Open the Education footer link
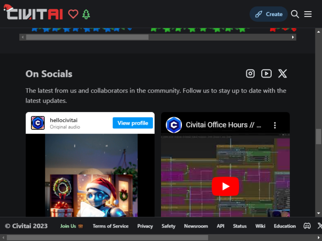This screenshot has height=241, width=322. 285,226
